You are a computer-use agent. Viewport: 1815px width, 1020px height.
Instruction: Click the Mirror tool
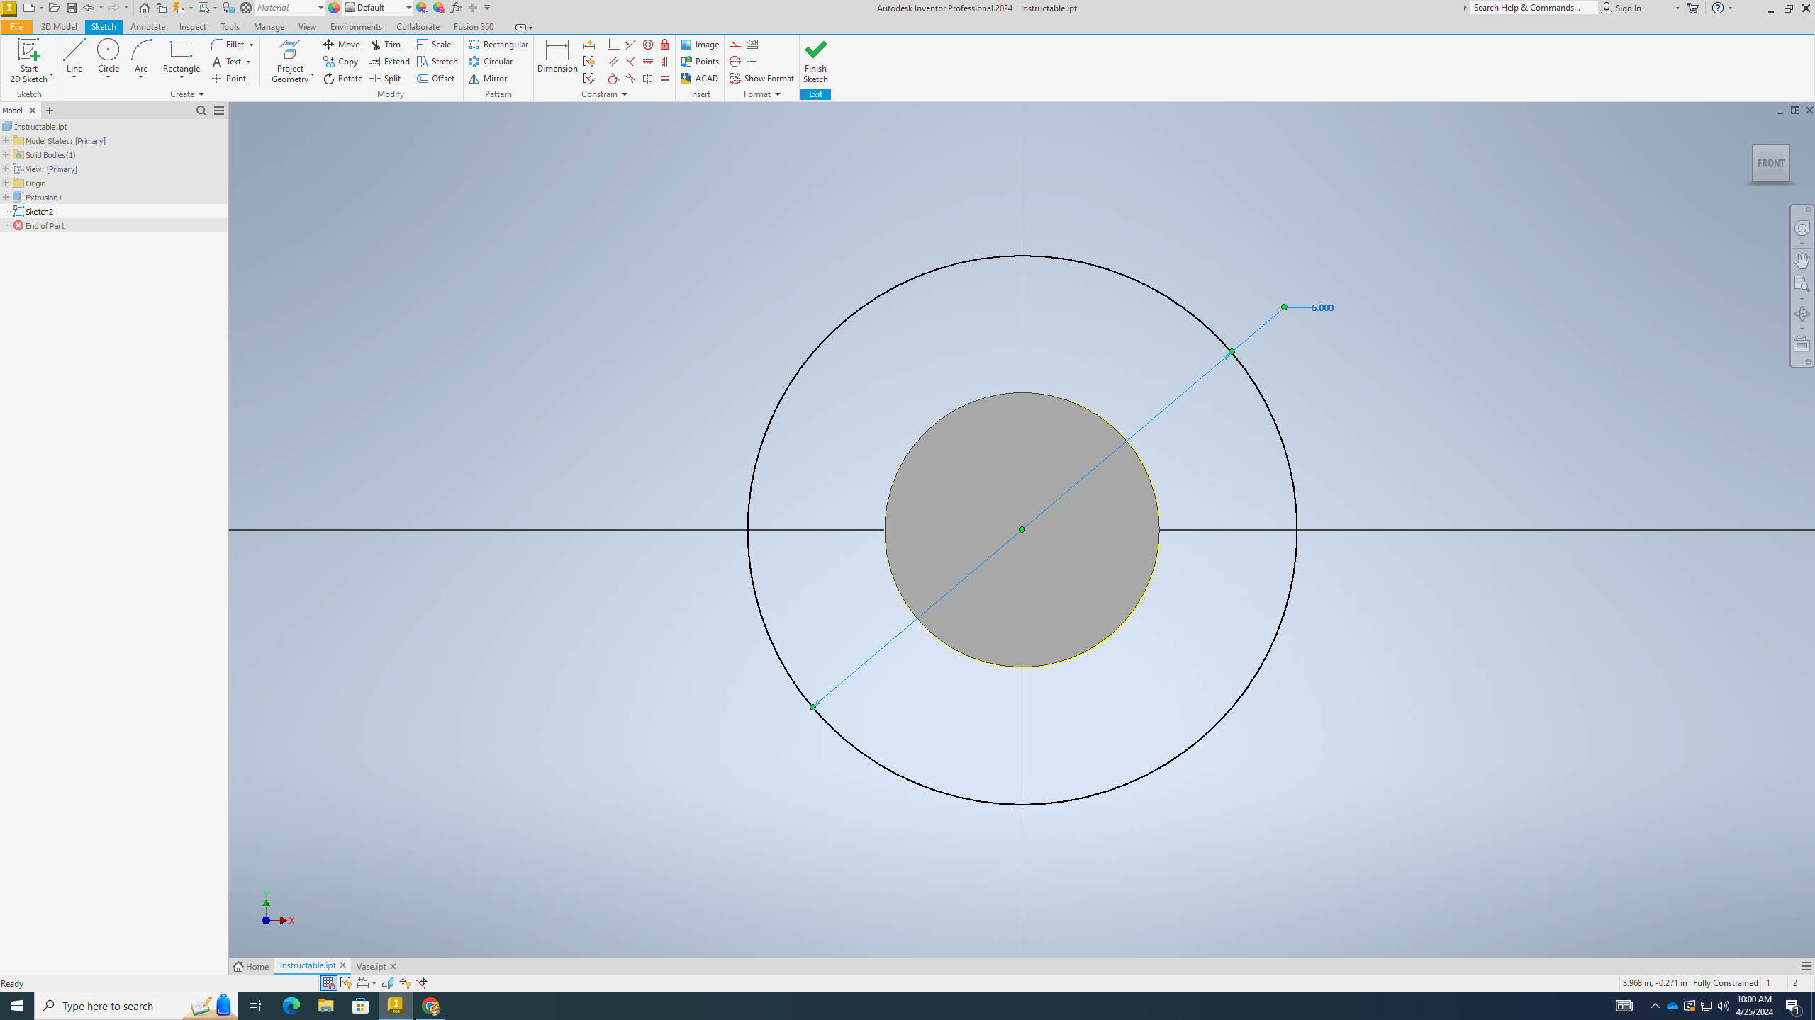488,79
